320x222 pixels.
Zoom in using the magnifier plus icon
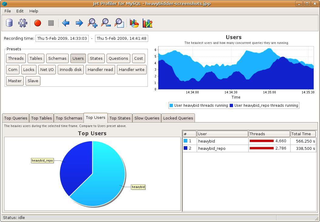tap(92, 23)
